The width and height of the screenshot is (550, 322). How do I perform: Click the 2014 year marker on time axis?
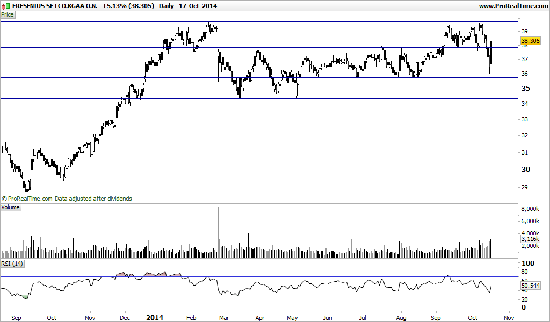155,318
